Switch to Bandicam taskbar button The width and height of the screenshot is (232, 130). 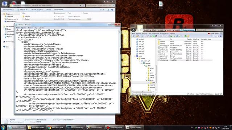[x=115, y=127]
